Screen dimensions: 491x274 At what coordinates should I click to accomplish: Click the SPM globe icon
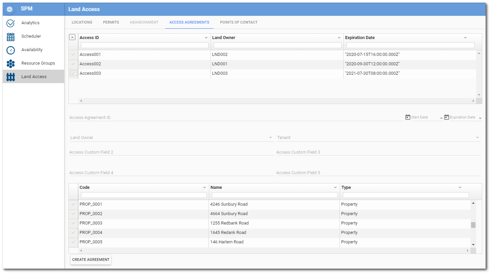coord(9,9)
